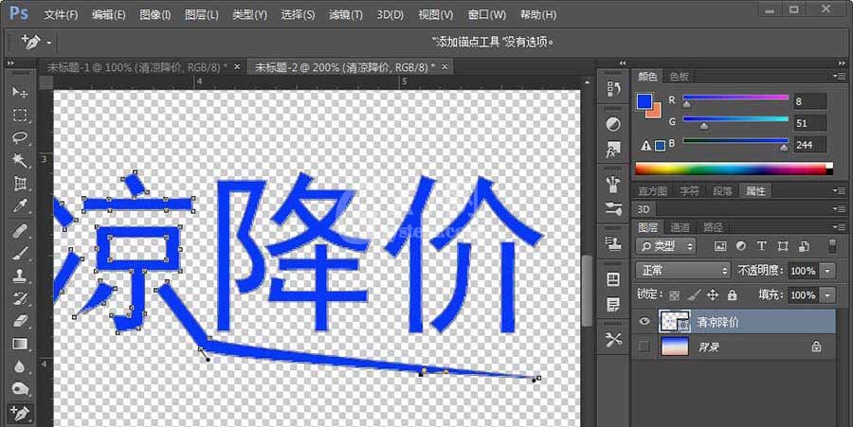The height and width of the screenshot is (427, 853).
Task: Open the 填充 fill arrow
Action: (828, 295)
